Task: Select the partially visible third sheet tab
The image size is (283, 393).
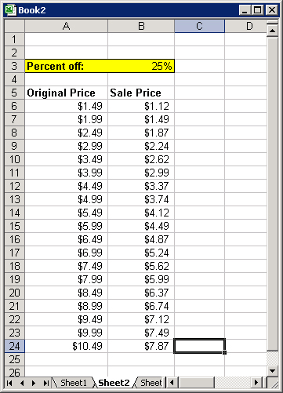Action: [150, 383]
